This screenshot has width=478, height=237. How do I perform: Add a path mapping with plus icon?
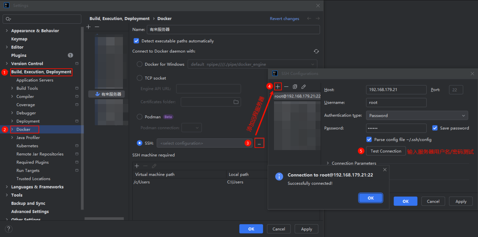(x=137, y=166)
